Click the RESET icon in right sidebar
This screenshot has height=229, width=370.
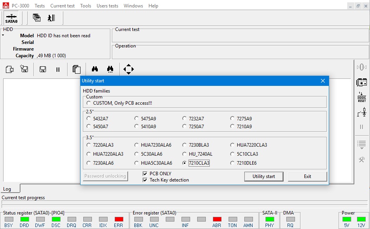click(x=361, y=97)
